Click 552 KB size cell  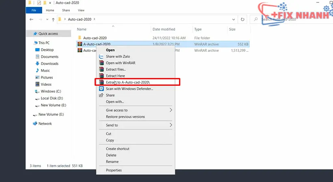click(243, 44)
